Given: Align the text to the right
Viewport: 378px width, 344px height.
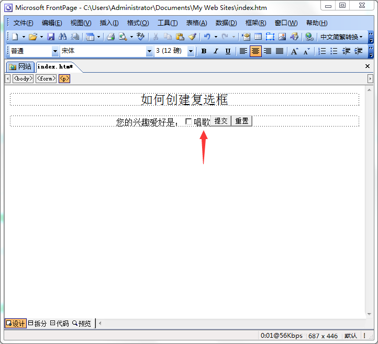Looking at the screenshot, I should coord(268,51).
